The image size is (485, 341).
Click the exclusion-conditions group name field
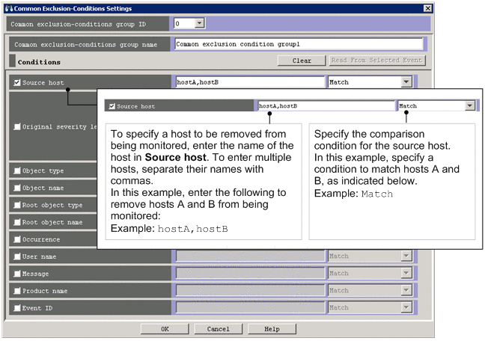click(299, 44)
